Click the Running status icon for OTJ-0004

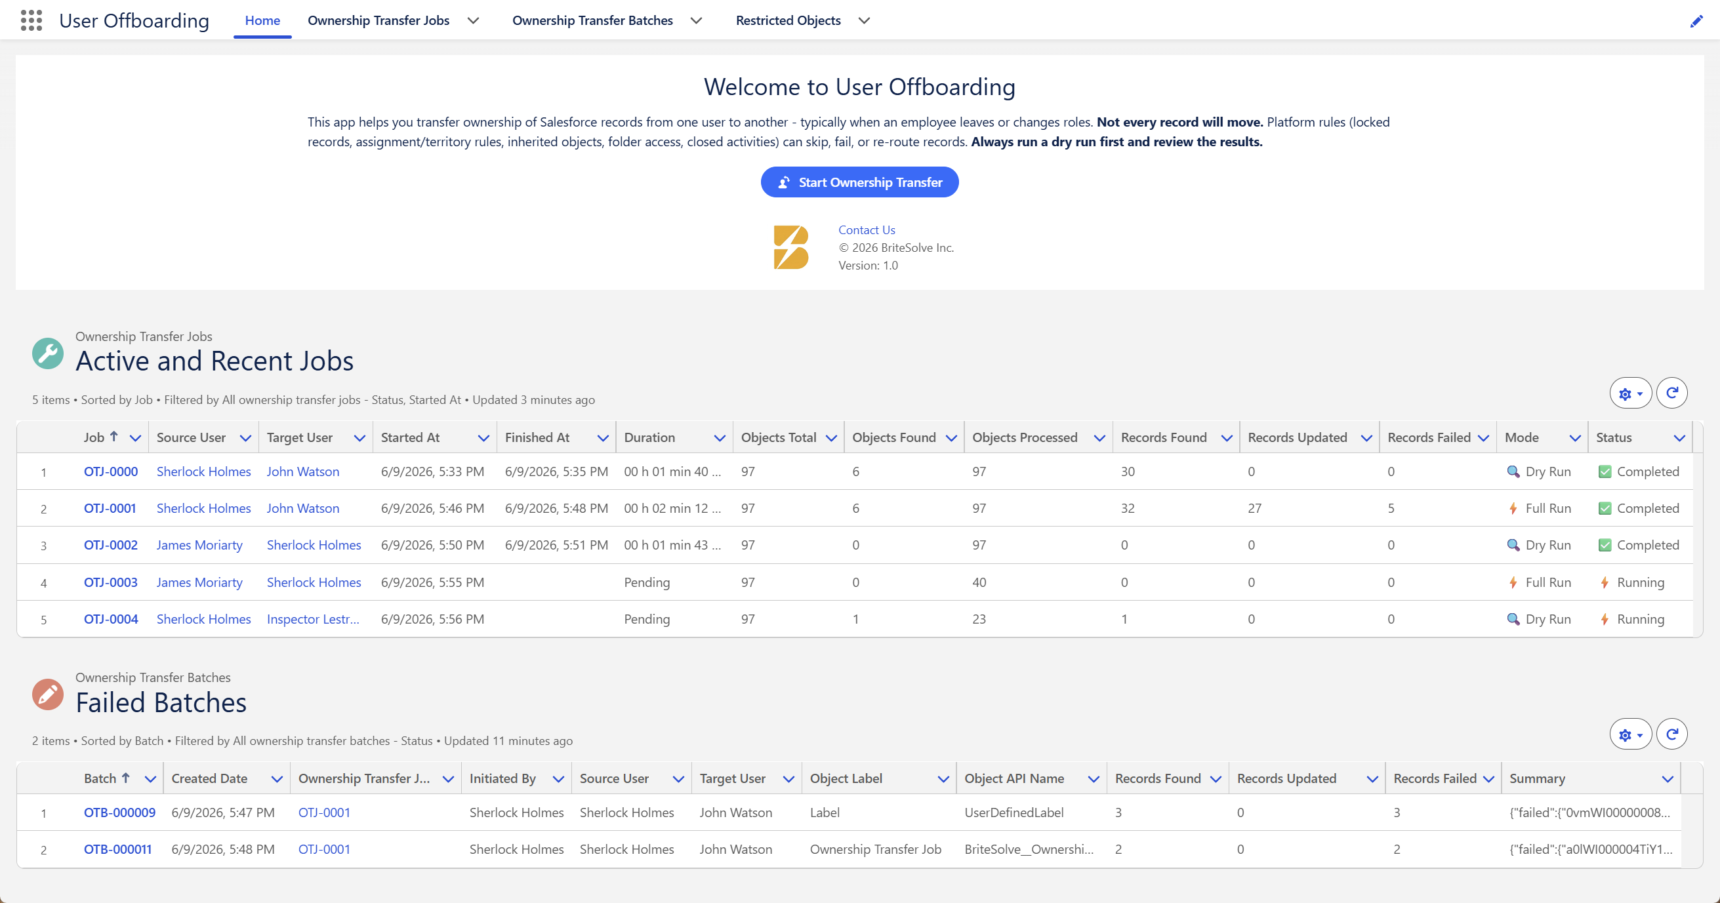(x=1605, y=619)
